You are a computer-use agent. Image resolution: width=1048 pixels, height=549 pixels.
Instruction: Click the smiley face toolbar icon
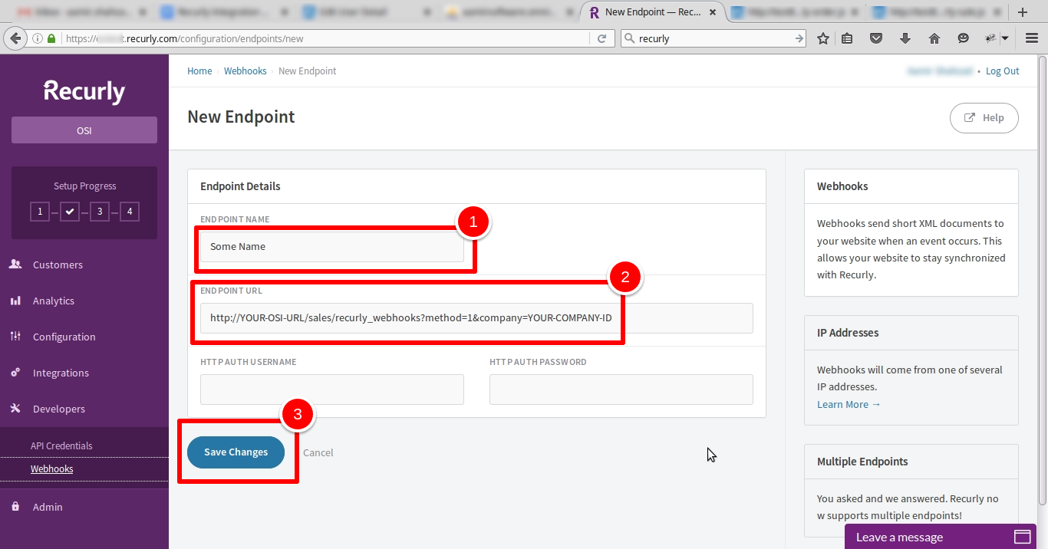964,38
